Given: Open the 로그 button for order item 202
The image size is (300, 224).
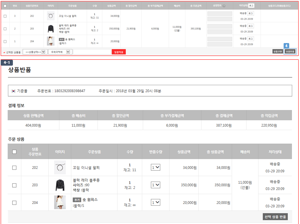Looking at the screenshot, I should [251, 13].
